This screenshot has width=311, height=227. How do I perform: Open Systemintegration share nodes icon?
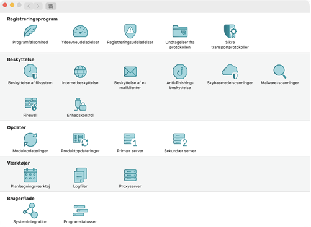click(30, 210)
